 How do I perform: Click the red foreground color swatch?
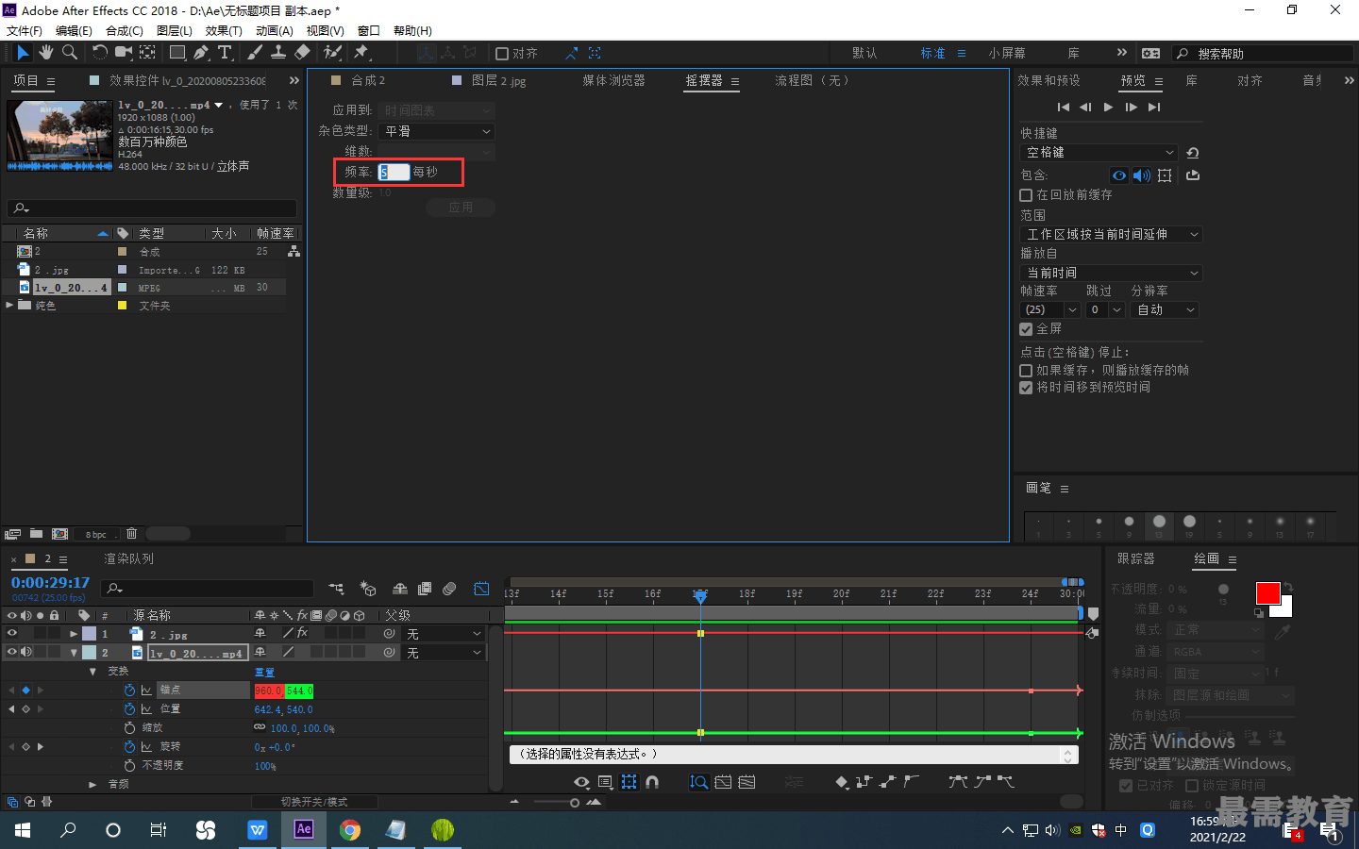(x=1267, y=593)
